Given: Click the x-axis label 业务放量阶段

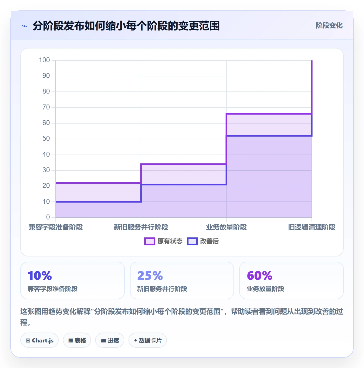Looking at the screenshot, I should (226, 227).
